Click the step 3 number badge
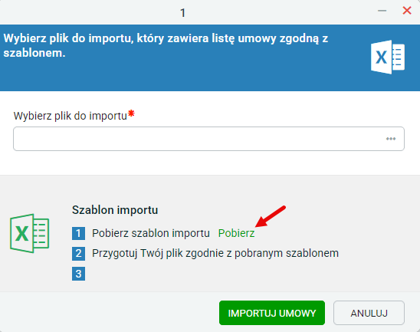 (78, 274)
